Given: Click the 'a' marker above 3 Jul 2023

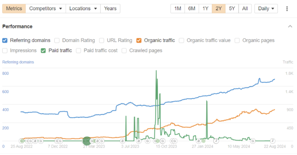Looking at the screenshot, I should coord(123,141).
